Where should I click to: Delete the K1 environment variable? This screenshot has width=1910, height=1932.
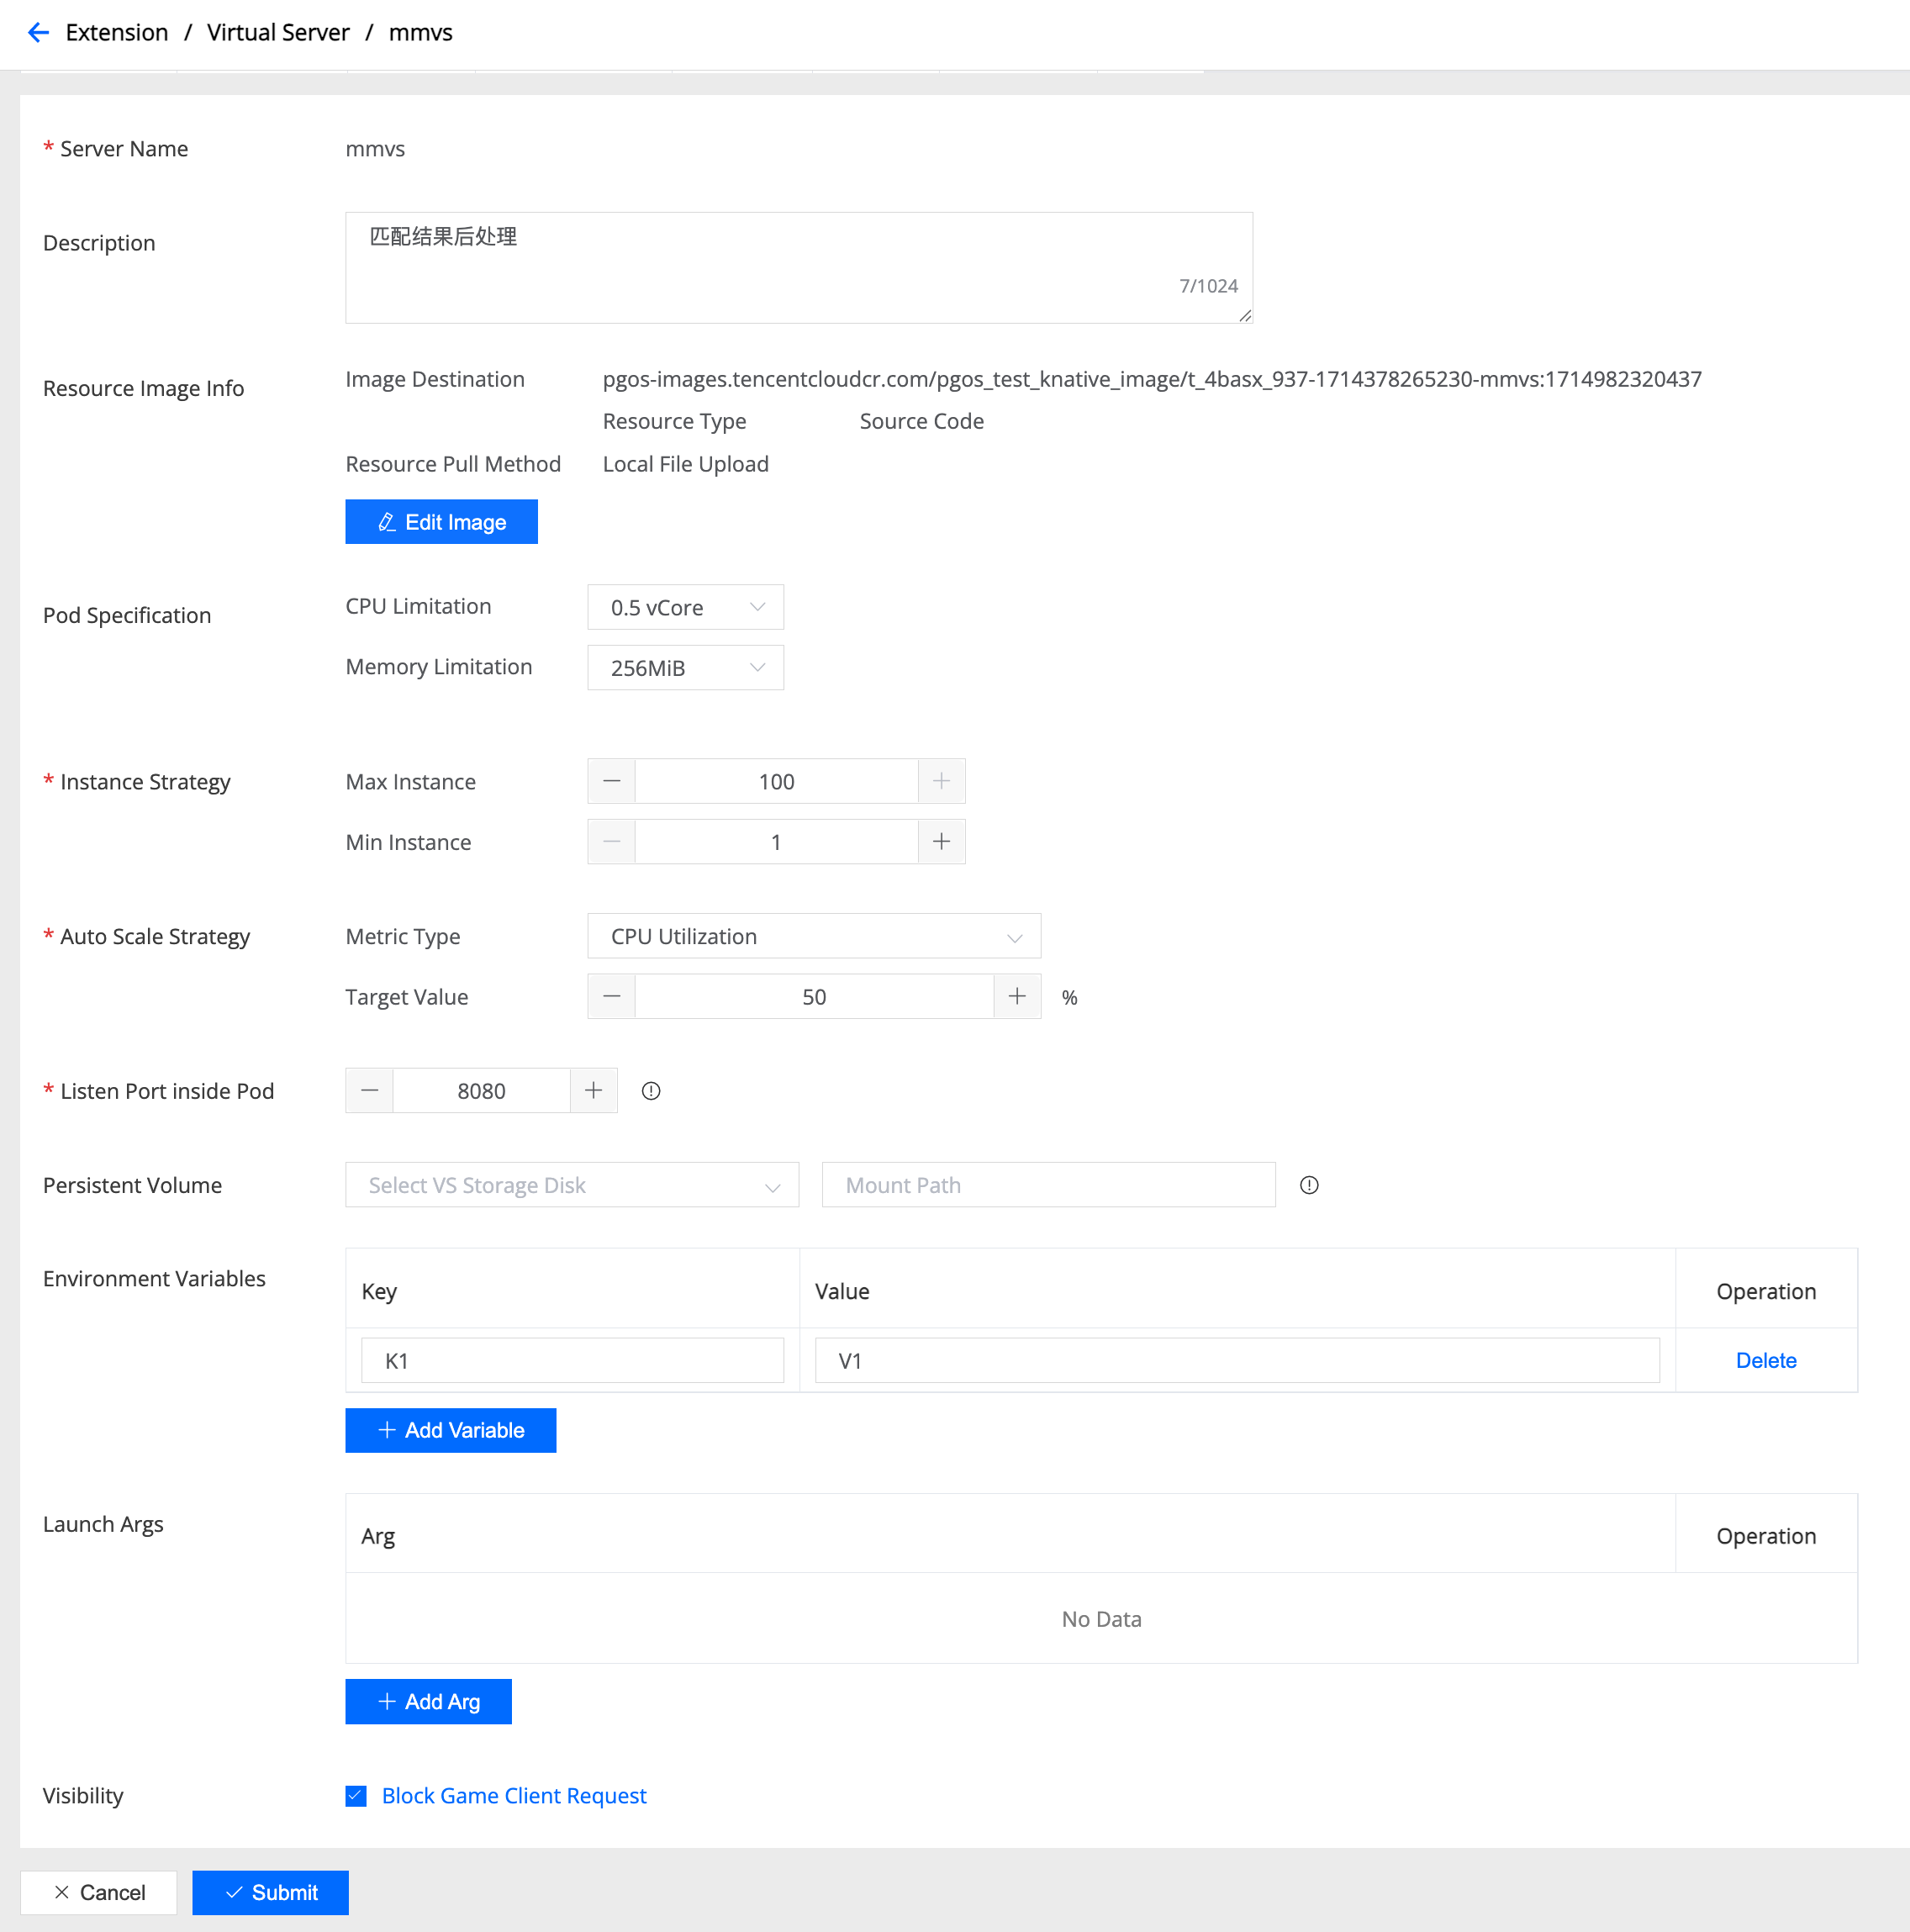click(x=1765, y=1360)
